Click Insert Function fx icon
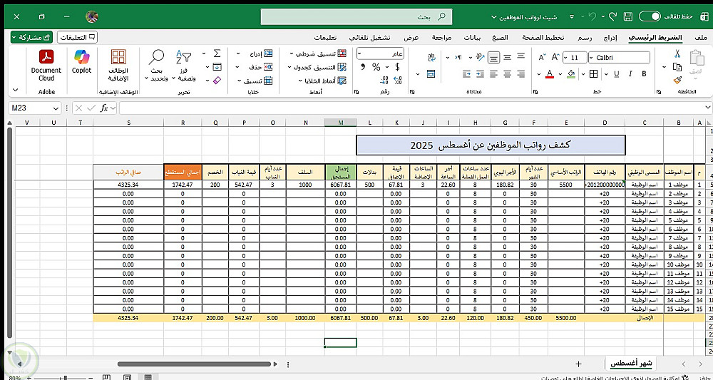The image size is (713, 380). (103, 108)
